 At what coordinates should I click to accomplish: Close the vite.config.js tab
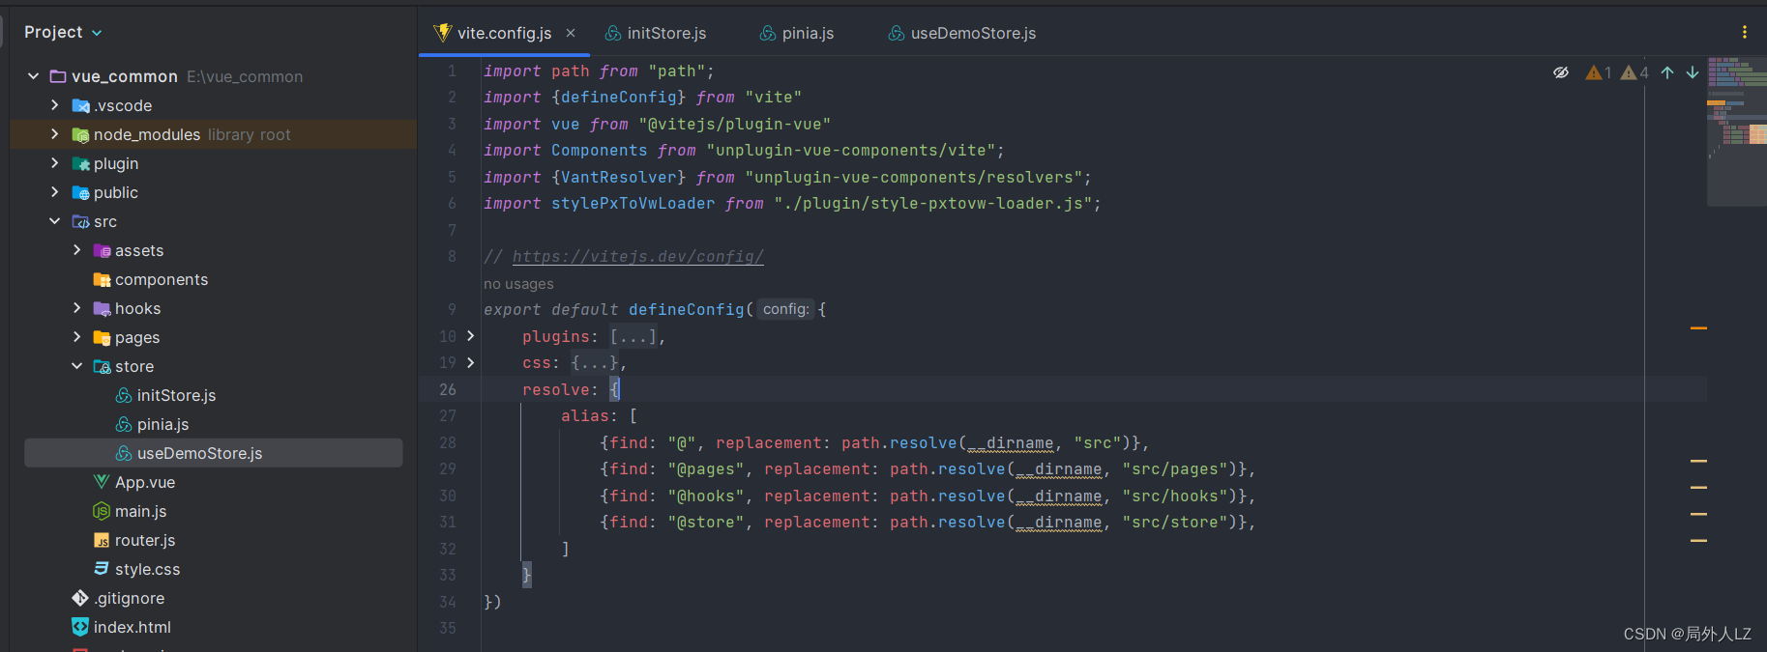(571, 33)
